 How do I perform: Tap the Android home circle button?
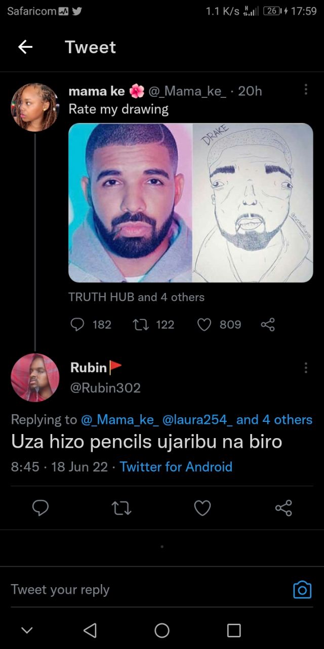[162, 630]
